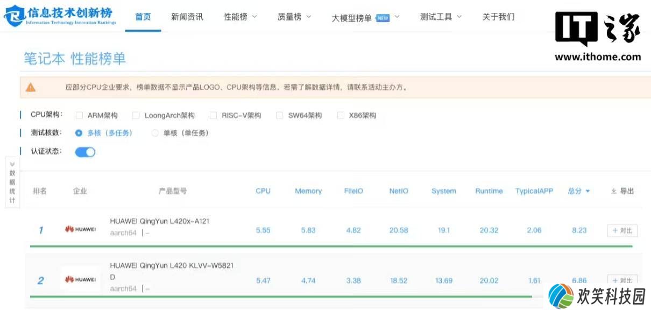651x310 pixels.
Task: Click the Runtime score 20.02
Action: 489,280
